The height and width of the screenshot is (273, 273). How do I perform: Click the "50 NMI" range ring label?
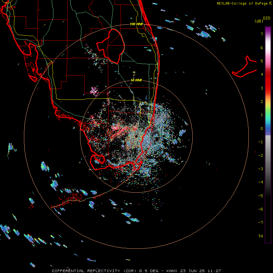point(136,80)
